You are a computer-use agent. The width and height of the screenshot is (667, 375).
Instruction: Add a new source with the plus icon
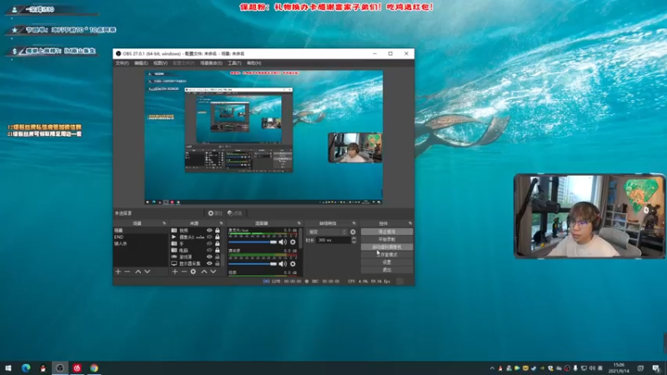click(175, 272)
